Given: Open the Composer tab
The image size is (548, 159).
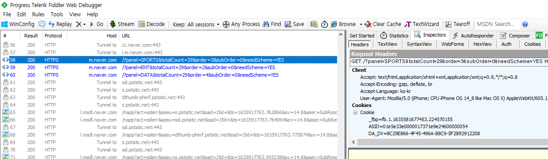Looking at the screenshot, I should click(515, 36).
